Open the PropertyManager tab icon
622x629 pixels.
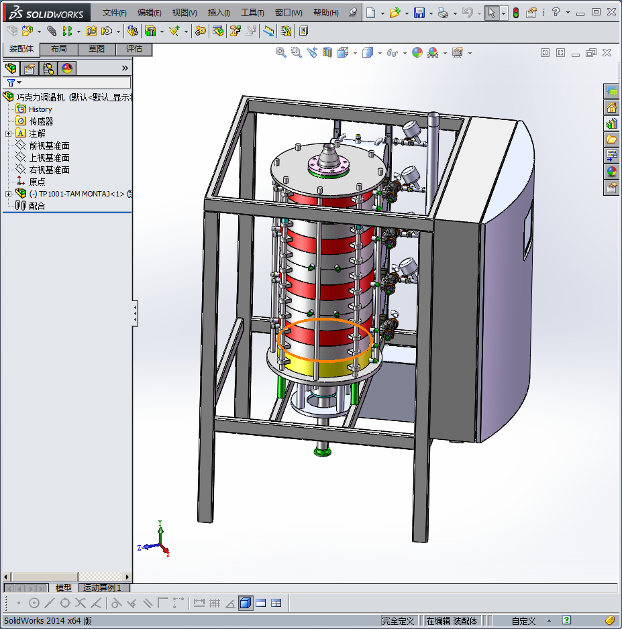(x=29, y=68)
